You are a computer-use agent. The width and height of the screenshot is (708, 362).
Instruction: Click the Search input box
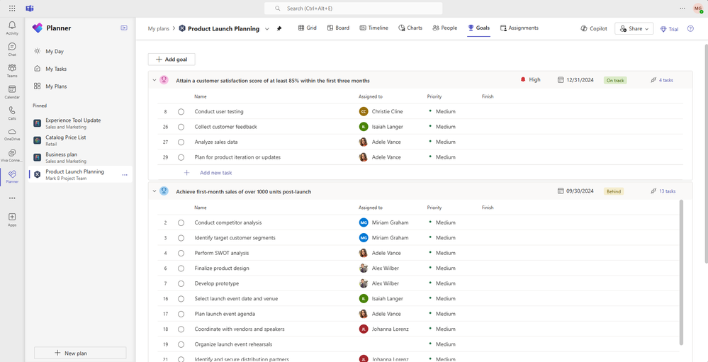[x=353, y=8]
